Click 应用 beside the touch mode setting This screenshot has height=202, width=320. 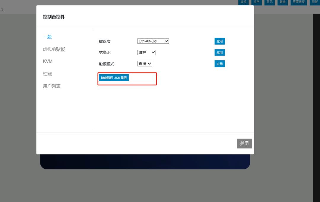point(220,64)
